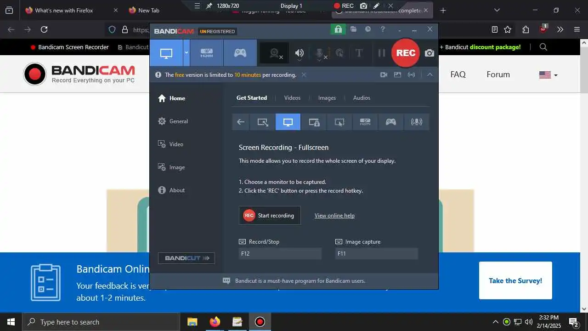Screen dimensions: 588x331
Task: Click the back arrow mode icon
Action: [x=241, y=122]
